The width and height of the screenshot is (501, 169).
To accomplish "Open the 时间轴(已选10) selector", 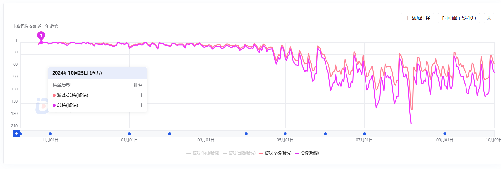I will coord(459,18).
